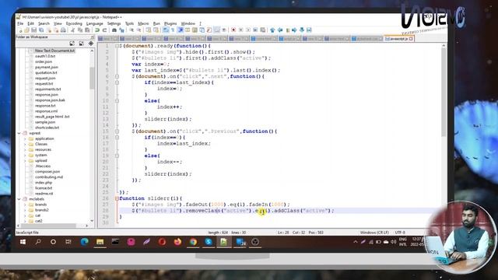Viewport: 498px width, 280px height.
Task: Toggle Word Wrap toolbar button
Action: point(166,30)
